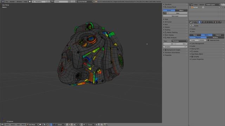
Task: Click the 3D View editor type icon
Action: click(2, 125)
